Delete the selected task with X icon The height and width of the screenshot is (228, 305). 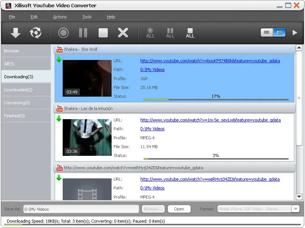(x=123, y=33)
